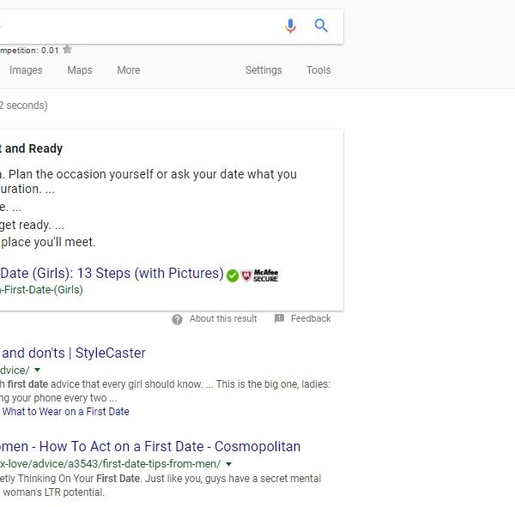The width and height of the screenshot is (515, 507).
Task: Open the More menu
Action: click(129, 70)
